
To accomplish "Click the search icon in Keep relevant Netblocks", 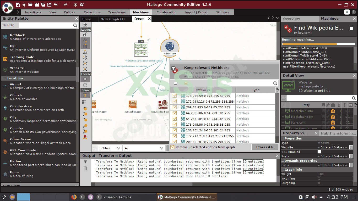I will pos(275,83).
